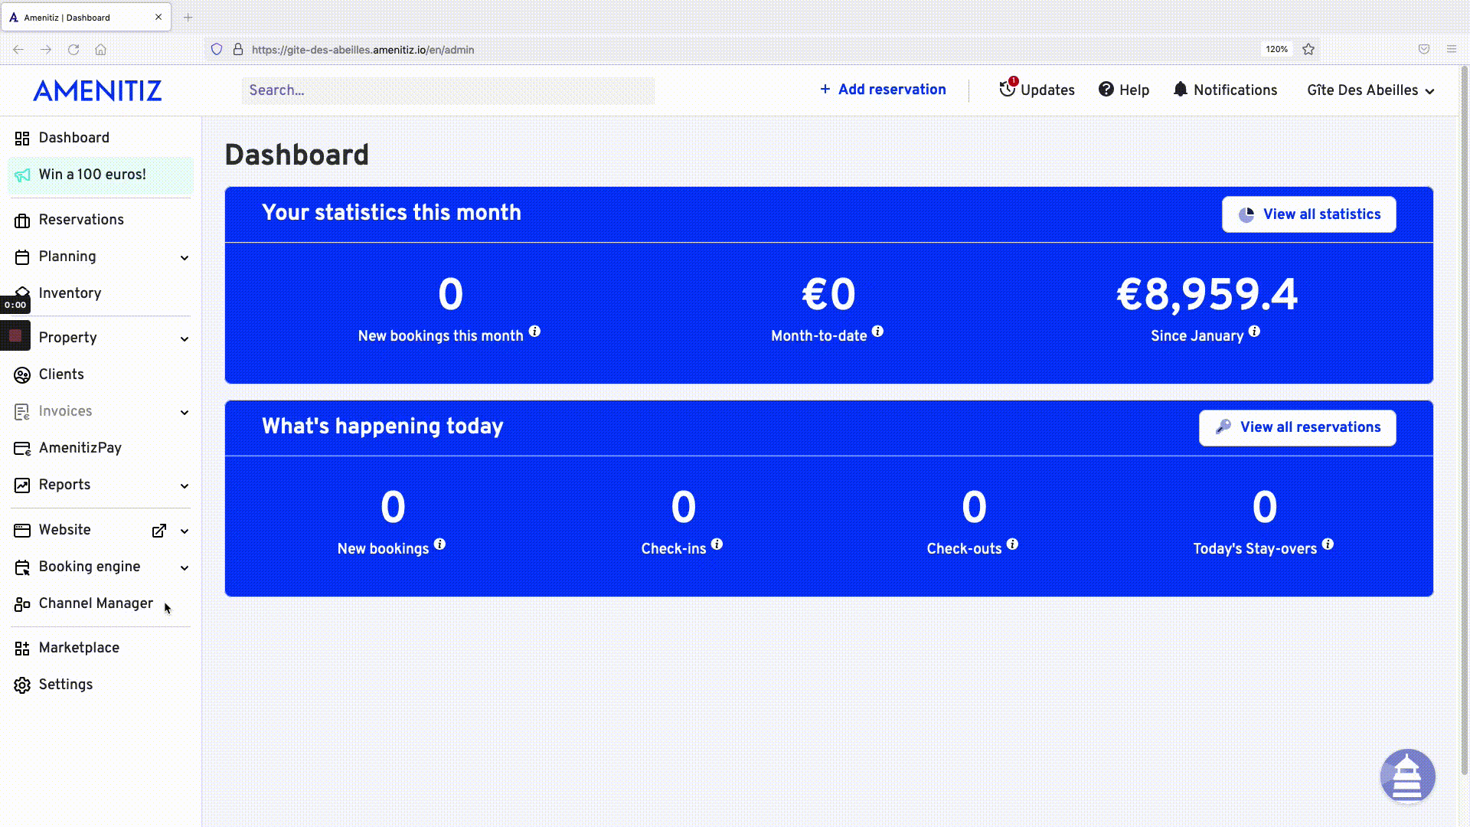The image size is (1470, 827).
Task: Click the Help question mark icon
Action: [1106, 90]
